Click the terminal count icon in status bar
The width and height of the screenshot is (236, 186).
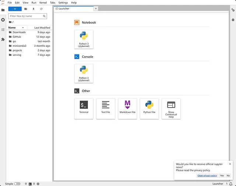point(30,184)
